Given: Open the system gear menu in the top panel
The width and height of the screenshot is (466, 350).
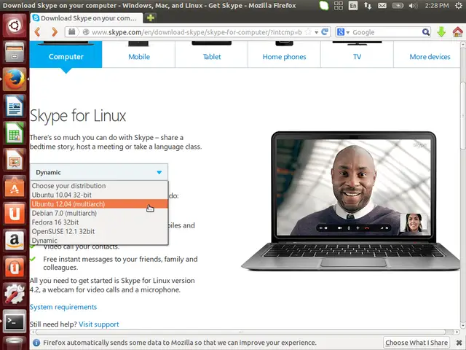Looking at the screenshot, I should click(x=459, y=5).
